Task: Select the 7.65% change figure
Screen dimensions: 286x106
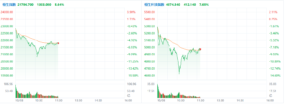Action: click(x=204, y=5)
